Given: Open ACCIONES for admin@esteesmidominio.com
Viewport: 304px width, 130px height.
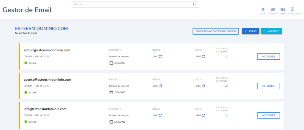Looking at the screenshot, I should pyautogui.click(x=268, y=56).
